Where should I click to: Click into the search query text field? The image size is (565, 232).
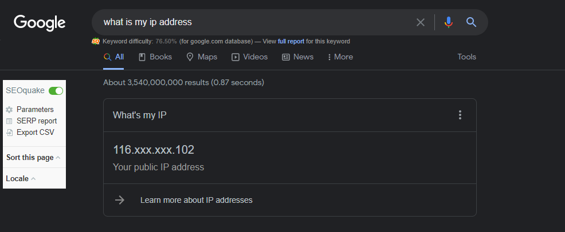point(252,22)
